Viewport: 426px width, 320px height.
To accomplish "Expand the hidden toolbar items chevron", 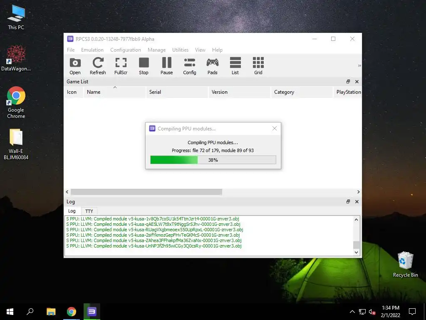I will pyautogui.click(x=359, y=65).
